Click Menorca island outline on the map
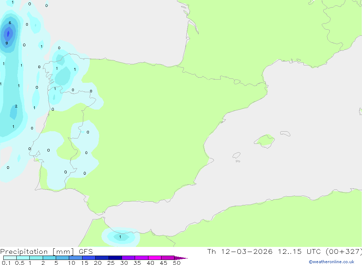Screen dimensions: 362x265 285,133
